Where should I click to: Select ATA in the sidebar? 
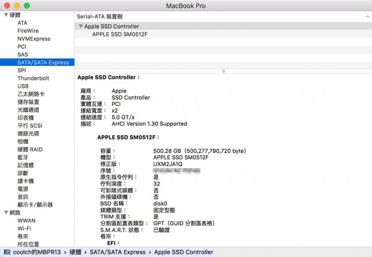coord(22,23)
